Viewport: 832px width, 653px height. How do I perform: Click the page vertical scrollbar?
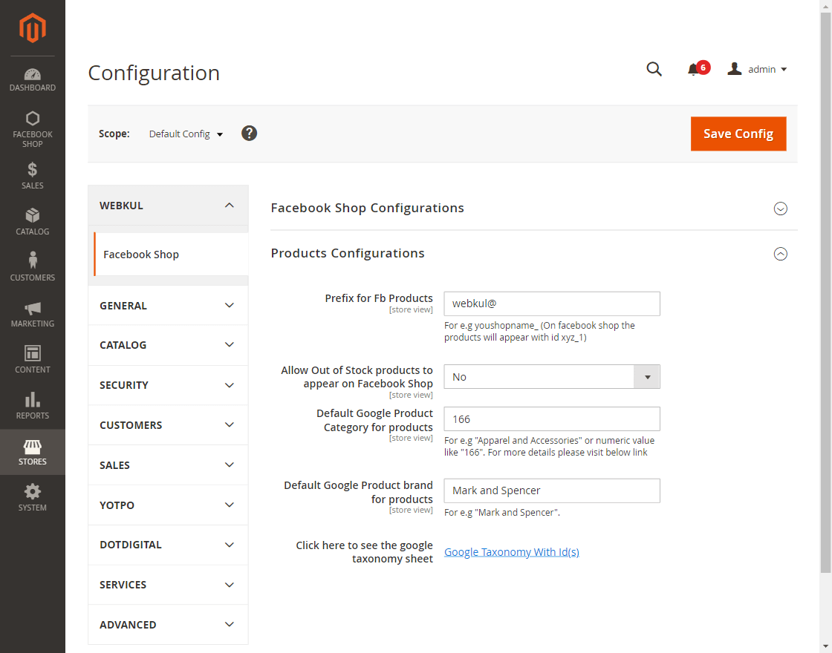825,292
